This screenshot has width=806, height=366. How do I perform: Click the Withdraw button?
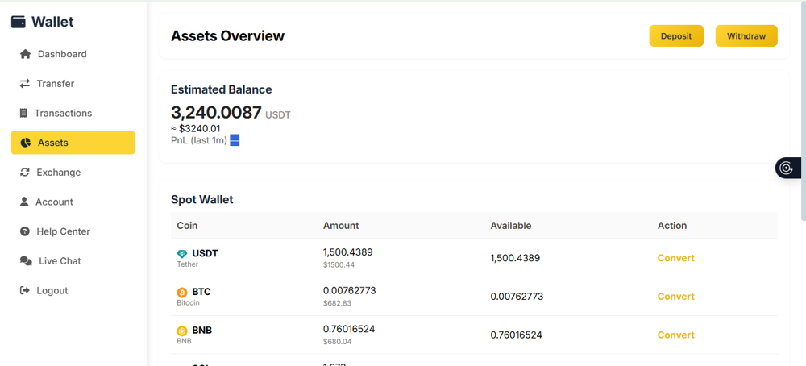[746, 36]
